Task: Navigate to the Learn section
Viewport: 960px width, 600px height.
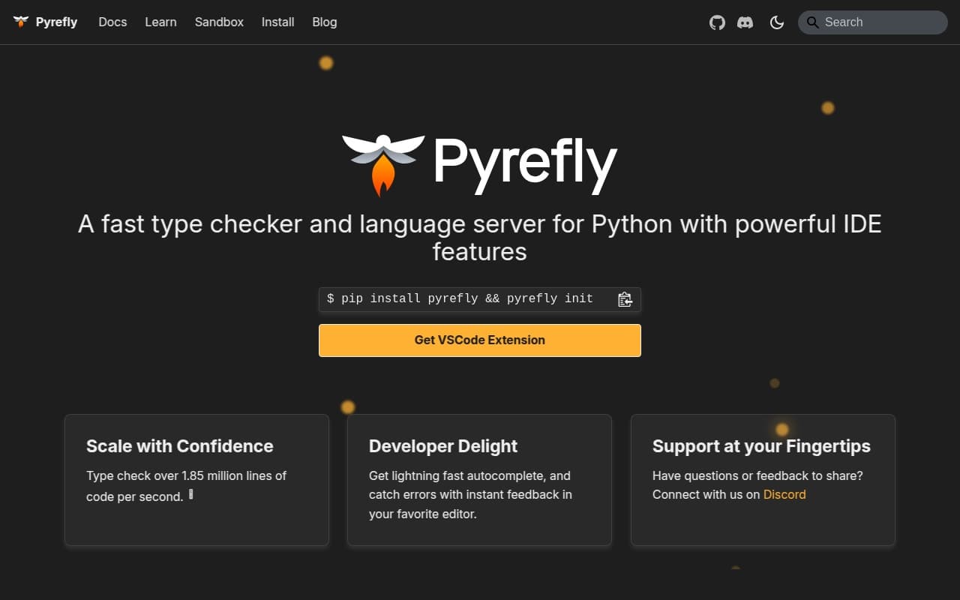Action: [x=160, y=22]
